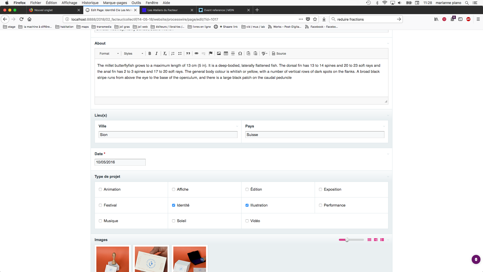
Task: Insert an image in editor
Action: coord(219,53)
